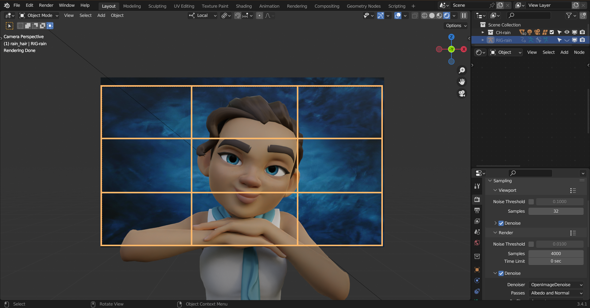The image size is (590, 308).
Task: Collapse the Sampling panel
Action: (490, 181)
